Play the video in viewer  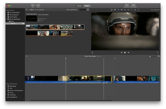pos(125,52)
